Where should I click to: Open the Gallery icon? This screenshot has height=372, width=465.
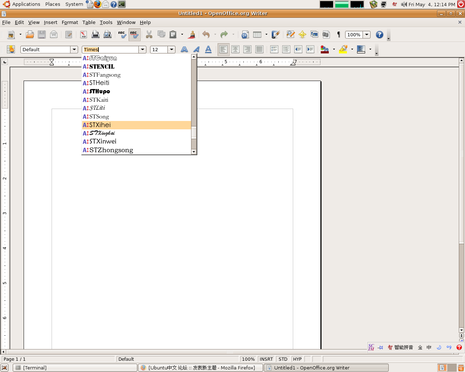pyautogui.click(x=314, y=35)
